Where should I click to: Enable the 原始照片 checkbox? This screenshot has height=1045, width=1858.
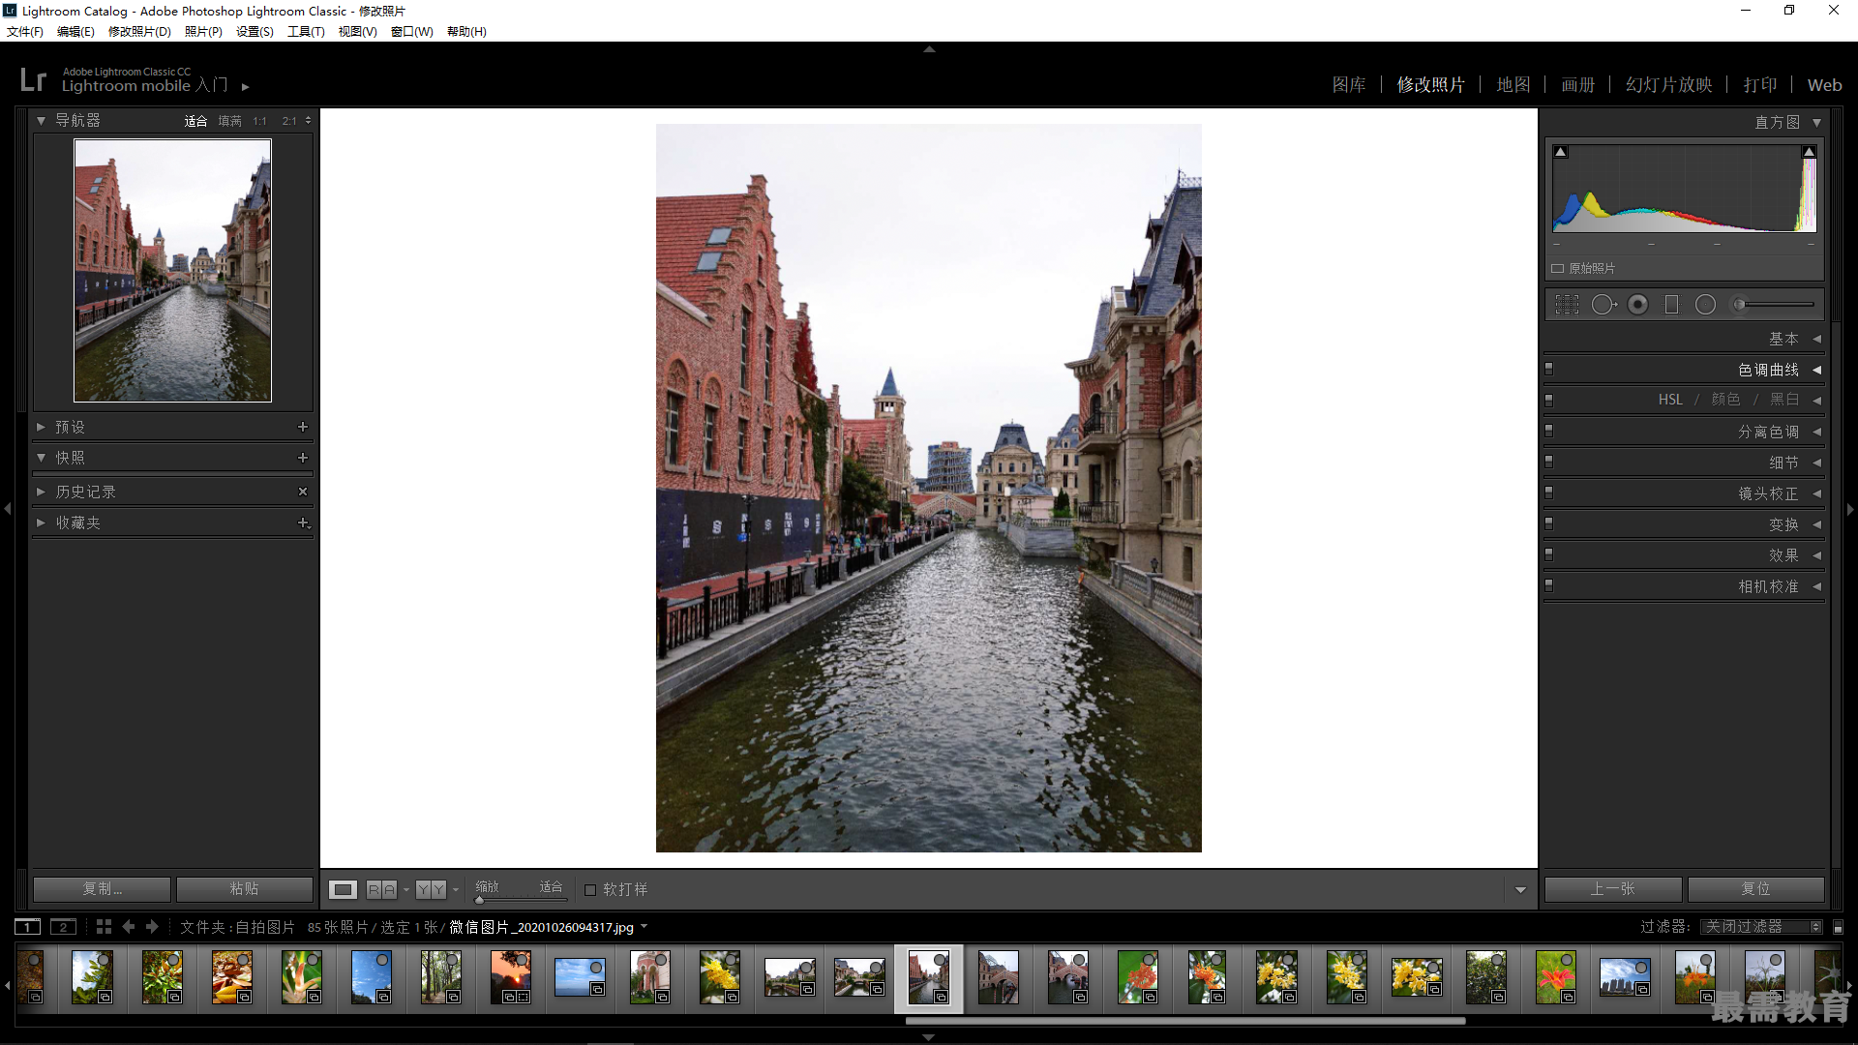pos(1558,269)
